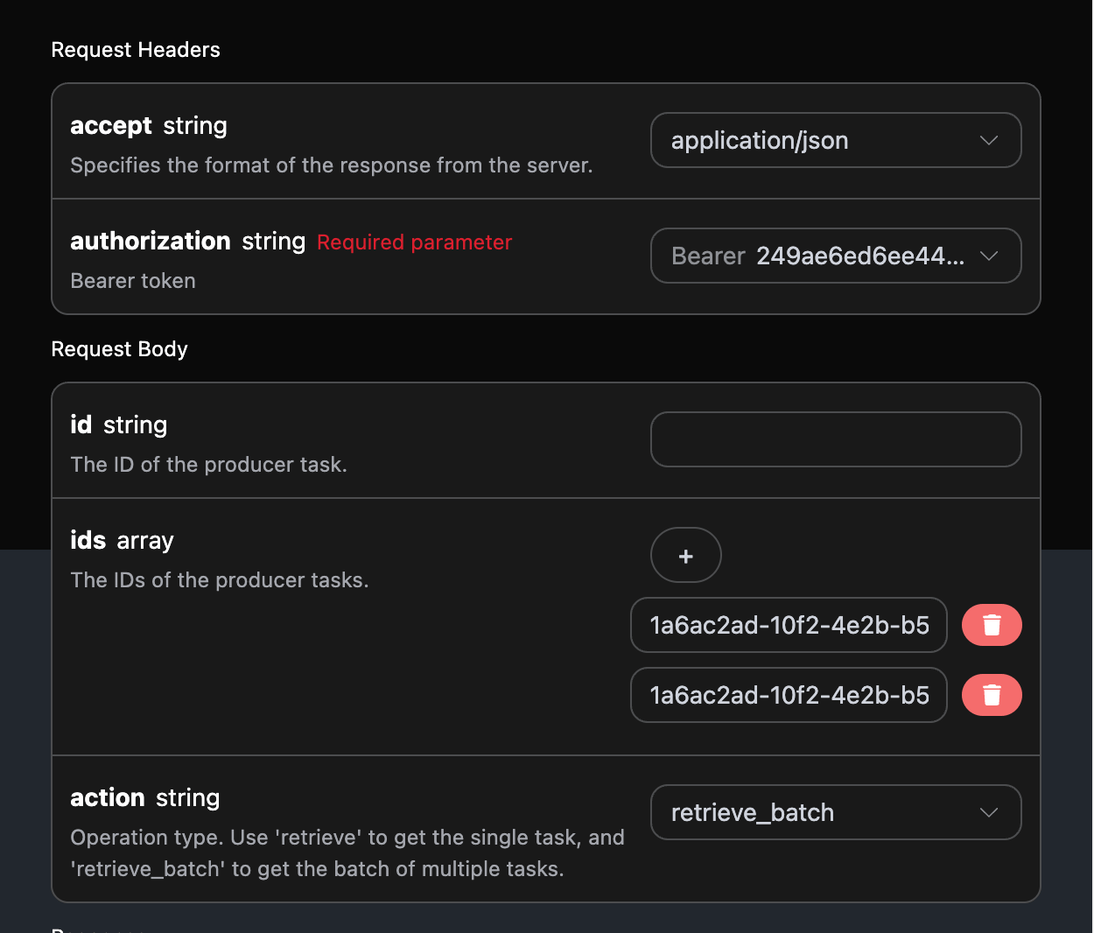
Task: Click the chevron arrow in authorization field
Action: 988,256
